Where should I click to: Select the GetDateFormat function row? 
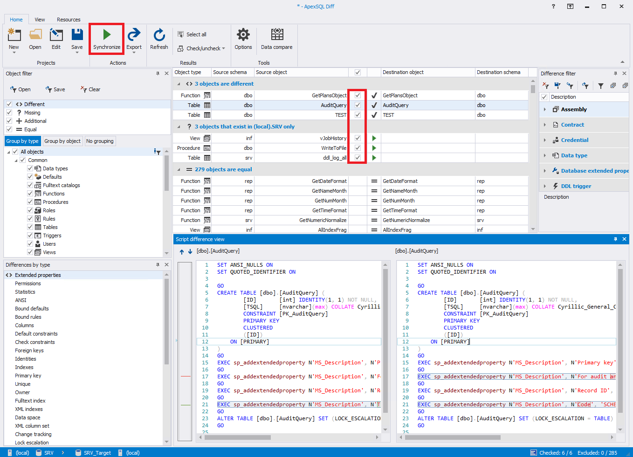point(351,181)
